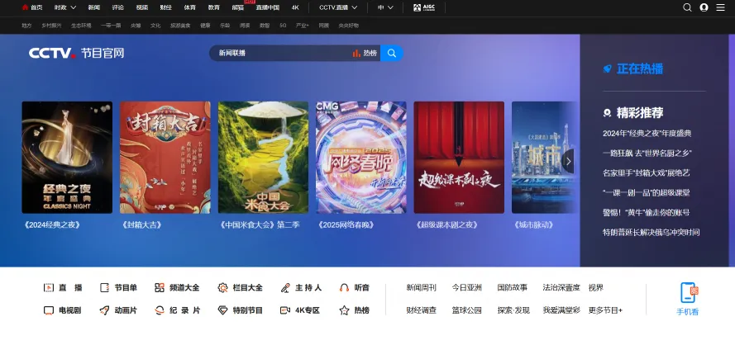Click the blue search button
735x340 pixels.
pyautogui.click(x=391, y=54)
